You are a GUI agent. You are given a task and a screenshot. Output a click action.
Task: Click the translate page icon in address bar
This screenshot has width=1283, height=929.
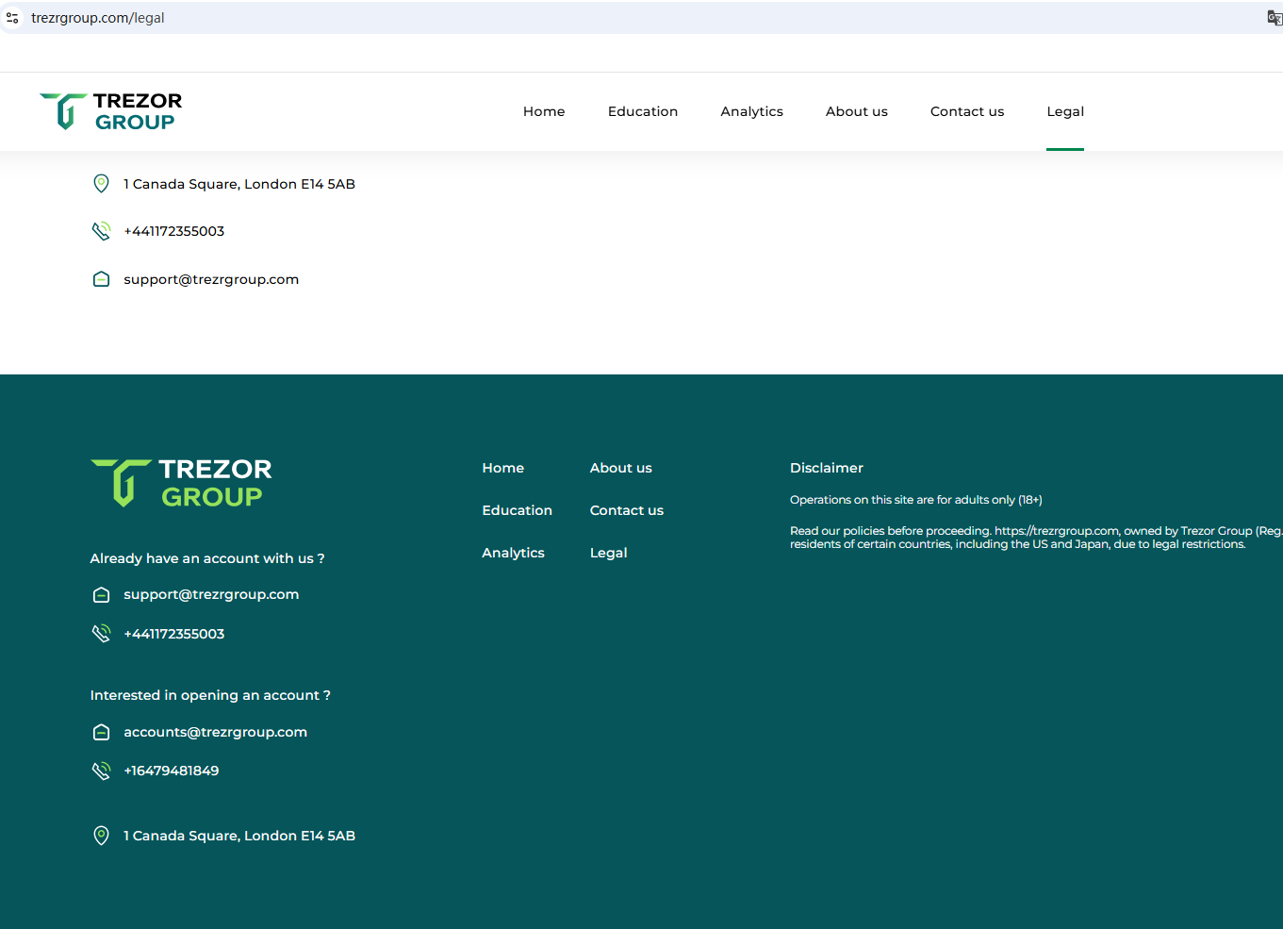(x=1274, y=18)
